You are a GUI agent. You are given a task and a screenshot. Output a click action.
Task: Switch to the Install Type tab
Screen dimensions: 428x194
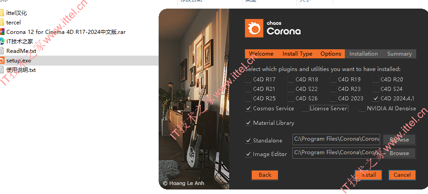coord(297,54)
